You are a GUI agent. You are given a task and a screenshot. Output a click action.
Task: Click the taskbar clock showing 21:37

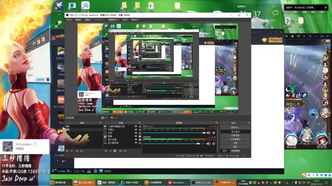click(316, 182)
